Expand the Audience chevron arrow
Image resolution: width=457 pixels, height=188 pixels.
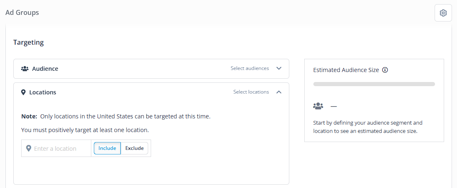[279, 68]
